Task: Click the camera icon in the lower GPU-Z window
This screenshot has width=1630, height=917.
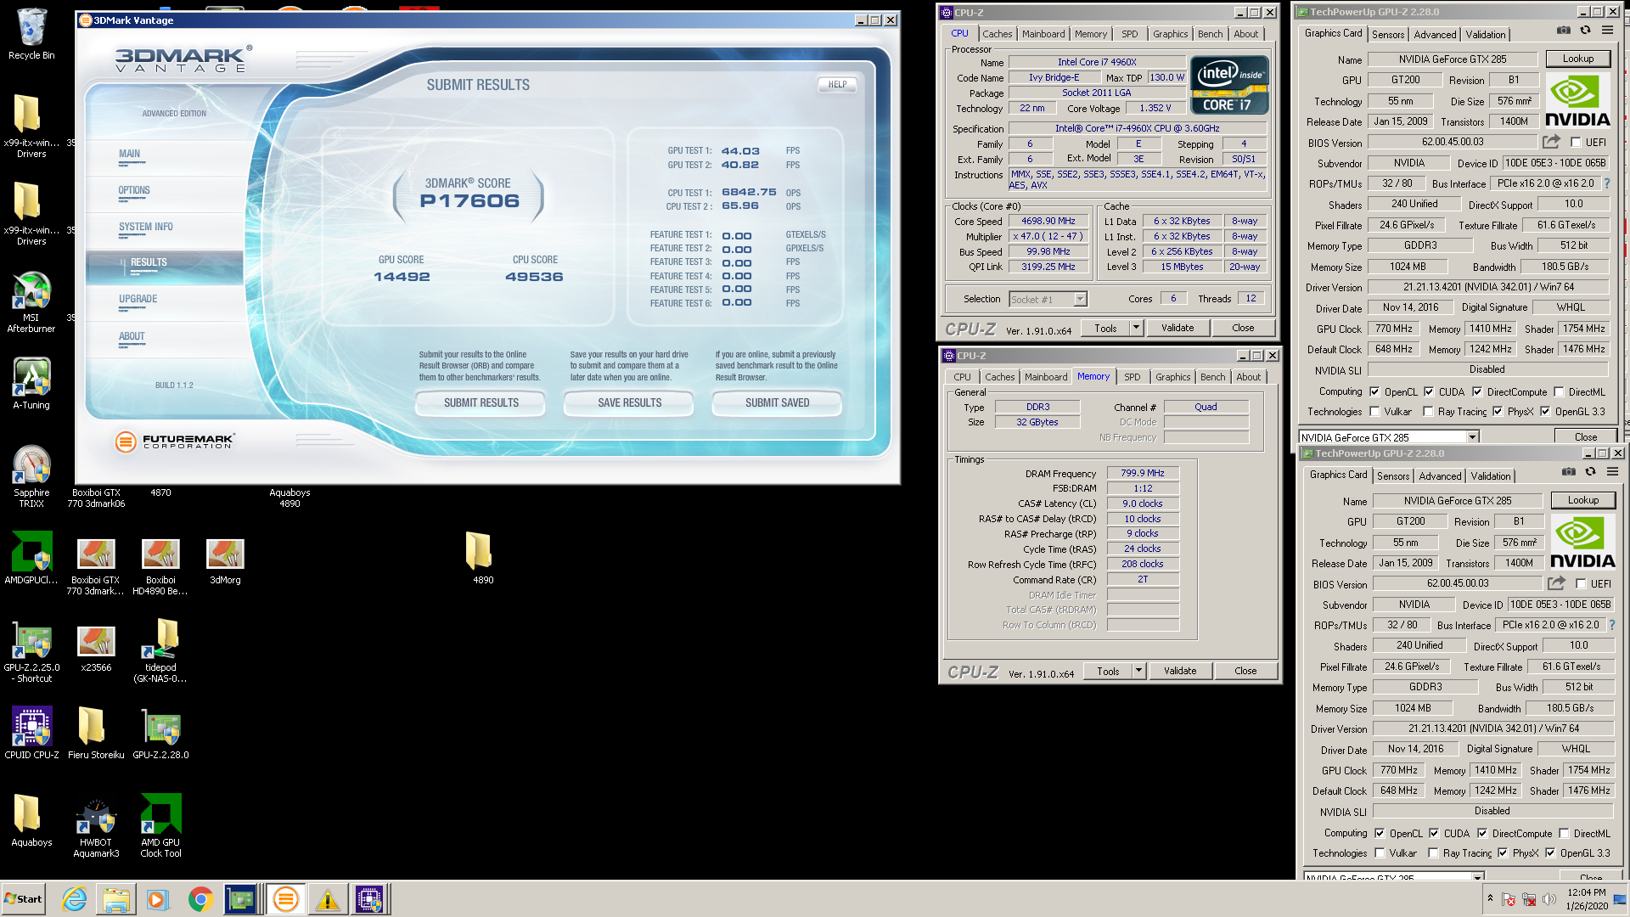Action: 1569,472
